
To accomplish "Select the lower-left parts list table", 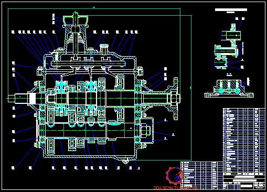I will (201, 175).
